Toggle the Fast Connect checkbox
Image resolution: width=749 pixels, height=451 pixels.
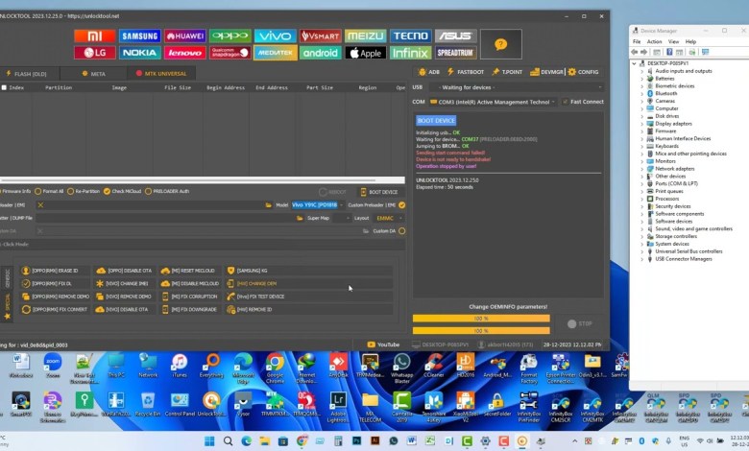click(565, 102)
